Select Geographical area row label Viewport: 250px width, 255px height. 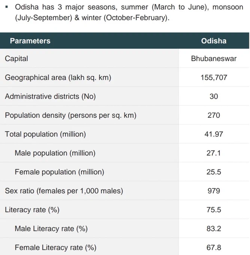pos(58,77)
